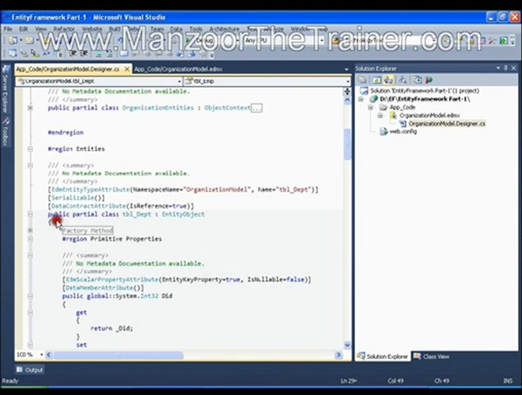Click the editor split bar handle
The image size is (522, 395).
(x=347, y=91)
